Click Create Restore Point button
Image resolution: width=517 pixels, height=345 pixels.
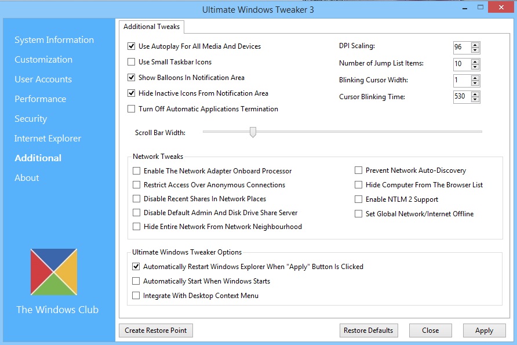(x=156, y=331)
